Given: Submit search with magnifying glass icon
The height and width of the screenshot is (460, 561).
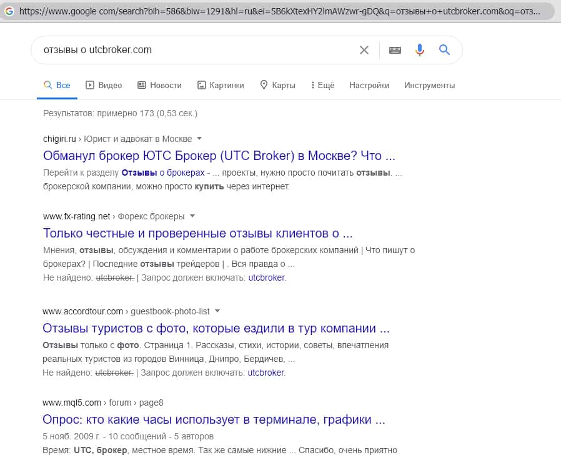Looking at the screenshot, I should tap(444, 50).
